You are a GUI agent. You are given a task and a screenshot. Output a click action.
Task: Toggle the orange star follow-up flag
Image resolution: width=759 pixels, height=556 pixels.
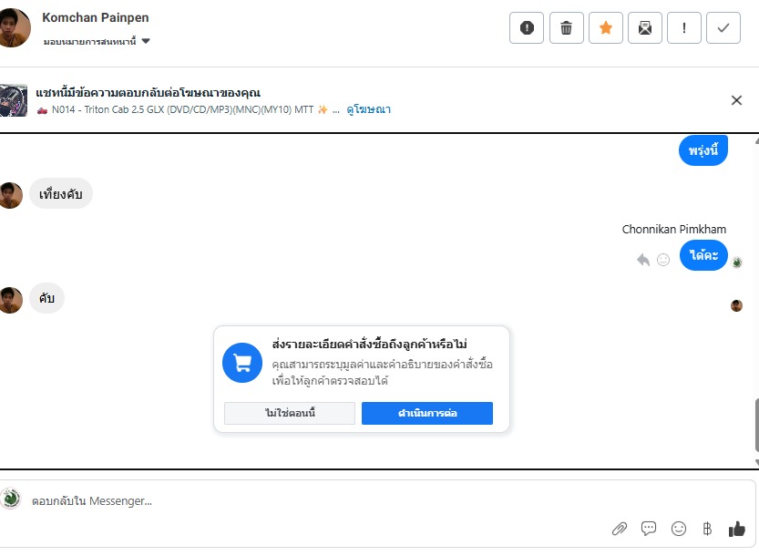click(x=605, y=27)
